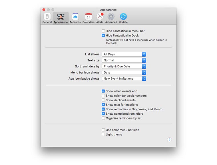Enable Show calendar week numbers
The width and height of the screenshot is (217, 165).
pos(103,96)
